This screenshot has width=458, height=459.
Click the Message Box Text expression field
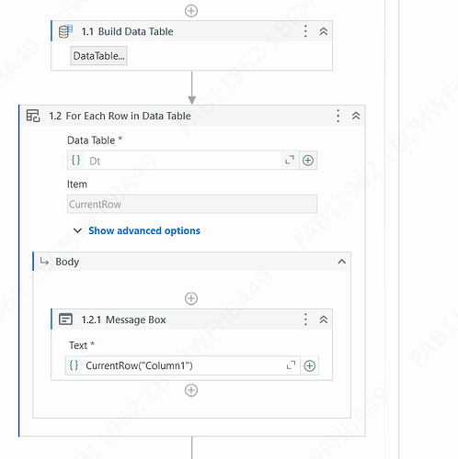(182, 365)
